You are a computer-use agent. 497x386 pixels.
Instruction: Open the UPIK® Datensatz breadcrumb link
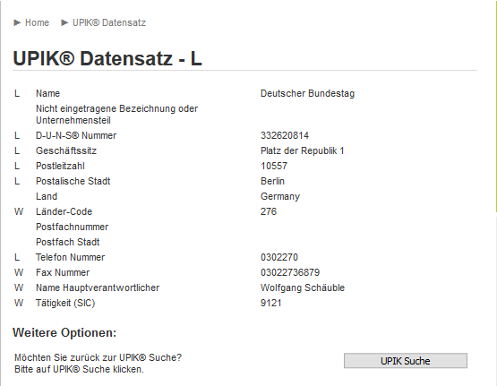109,22
